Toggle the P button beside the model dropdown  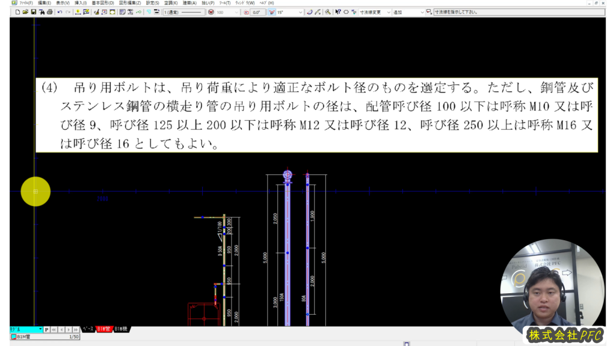[x=47, y=330]
